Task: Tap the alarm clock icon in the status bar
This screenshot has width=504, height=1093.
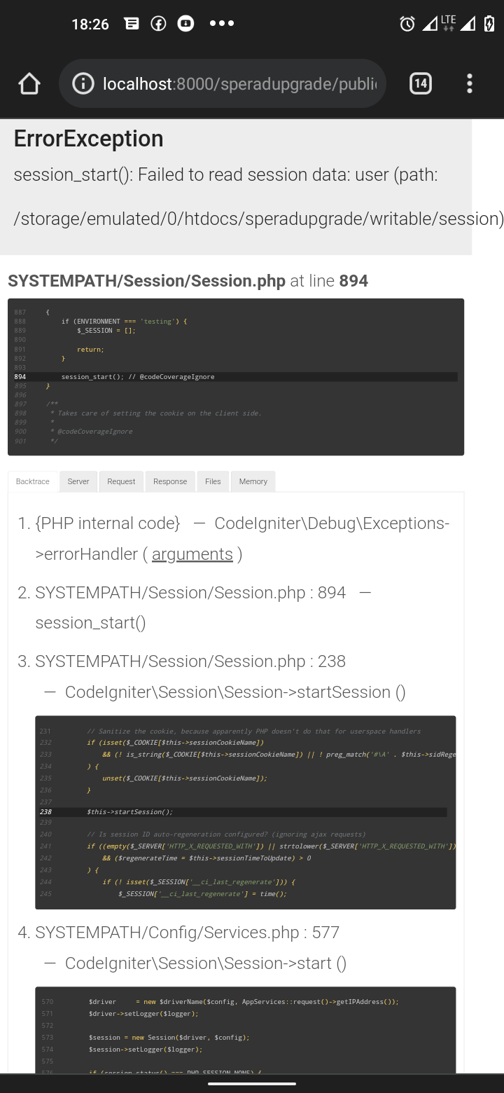Action: click(407, 23)
